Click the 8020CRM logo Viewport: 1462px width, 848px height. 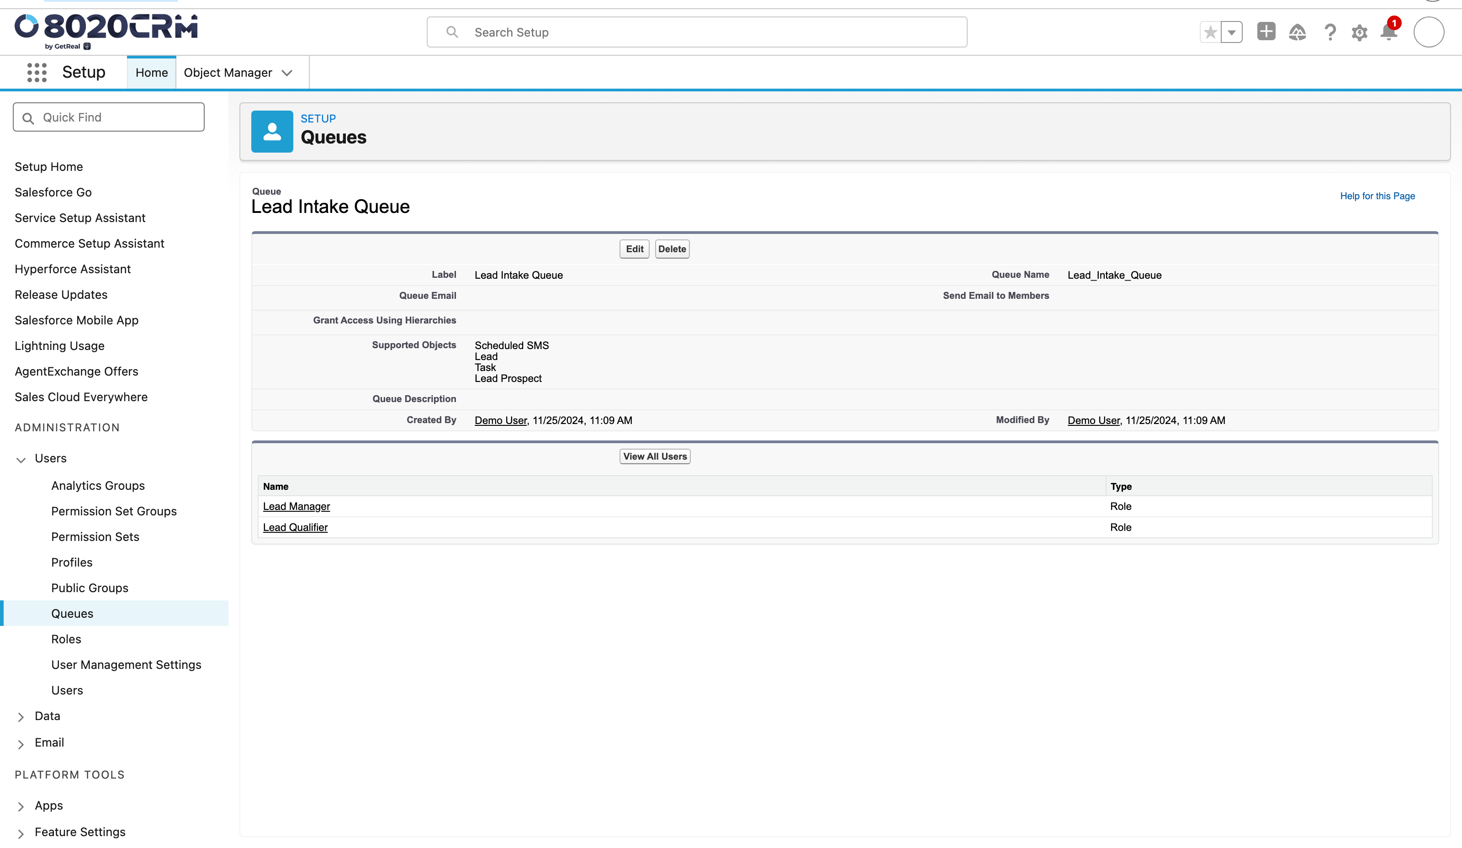pyautogui.click(x=106, y=32)
